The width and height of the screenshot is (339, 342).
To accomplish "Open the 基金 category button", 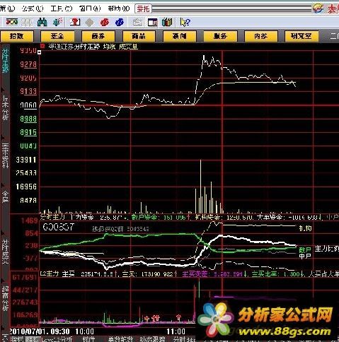I will click(x=57, y=36).
